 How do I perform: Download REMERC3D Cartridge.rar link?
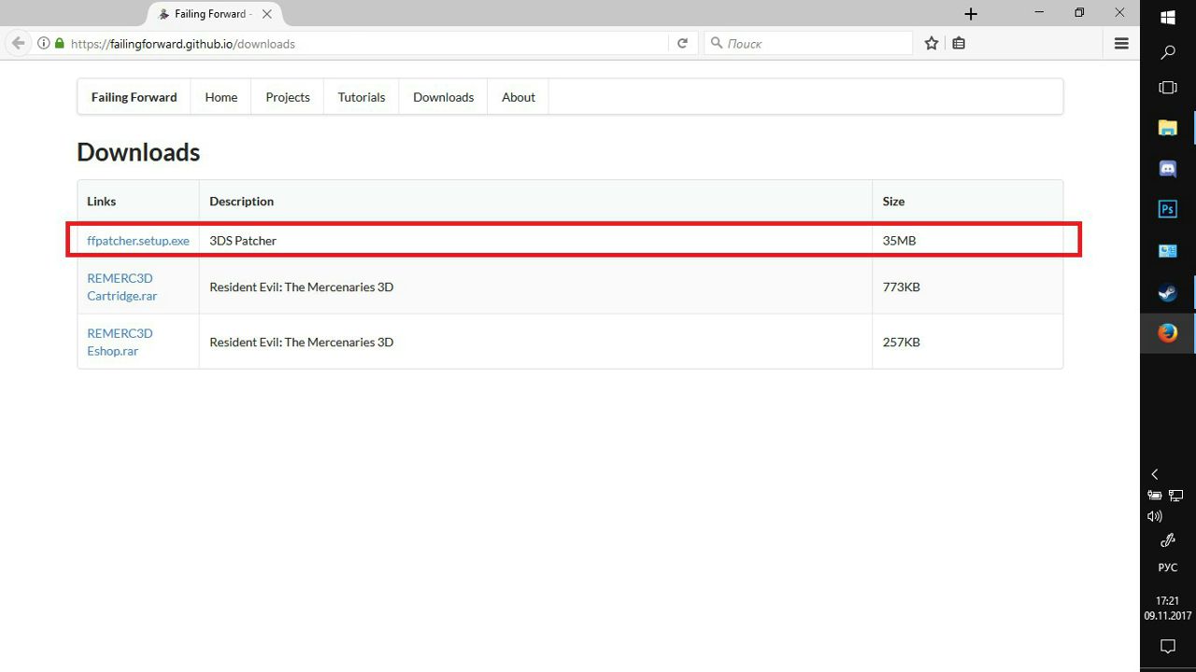pos(121,287)
